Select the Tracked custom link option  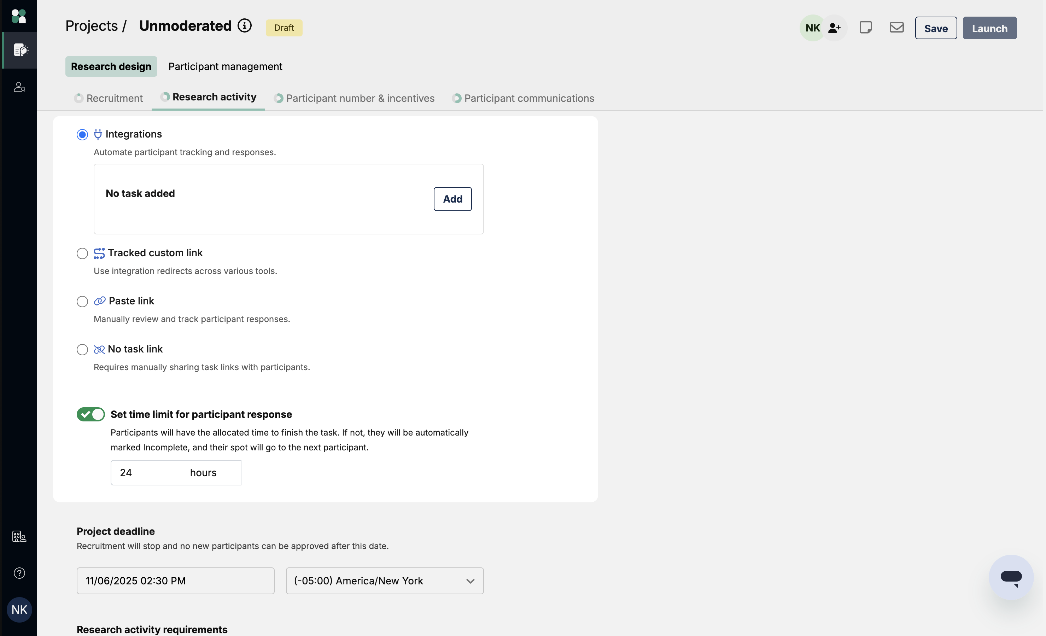(82, 253)
